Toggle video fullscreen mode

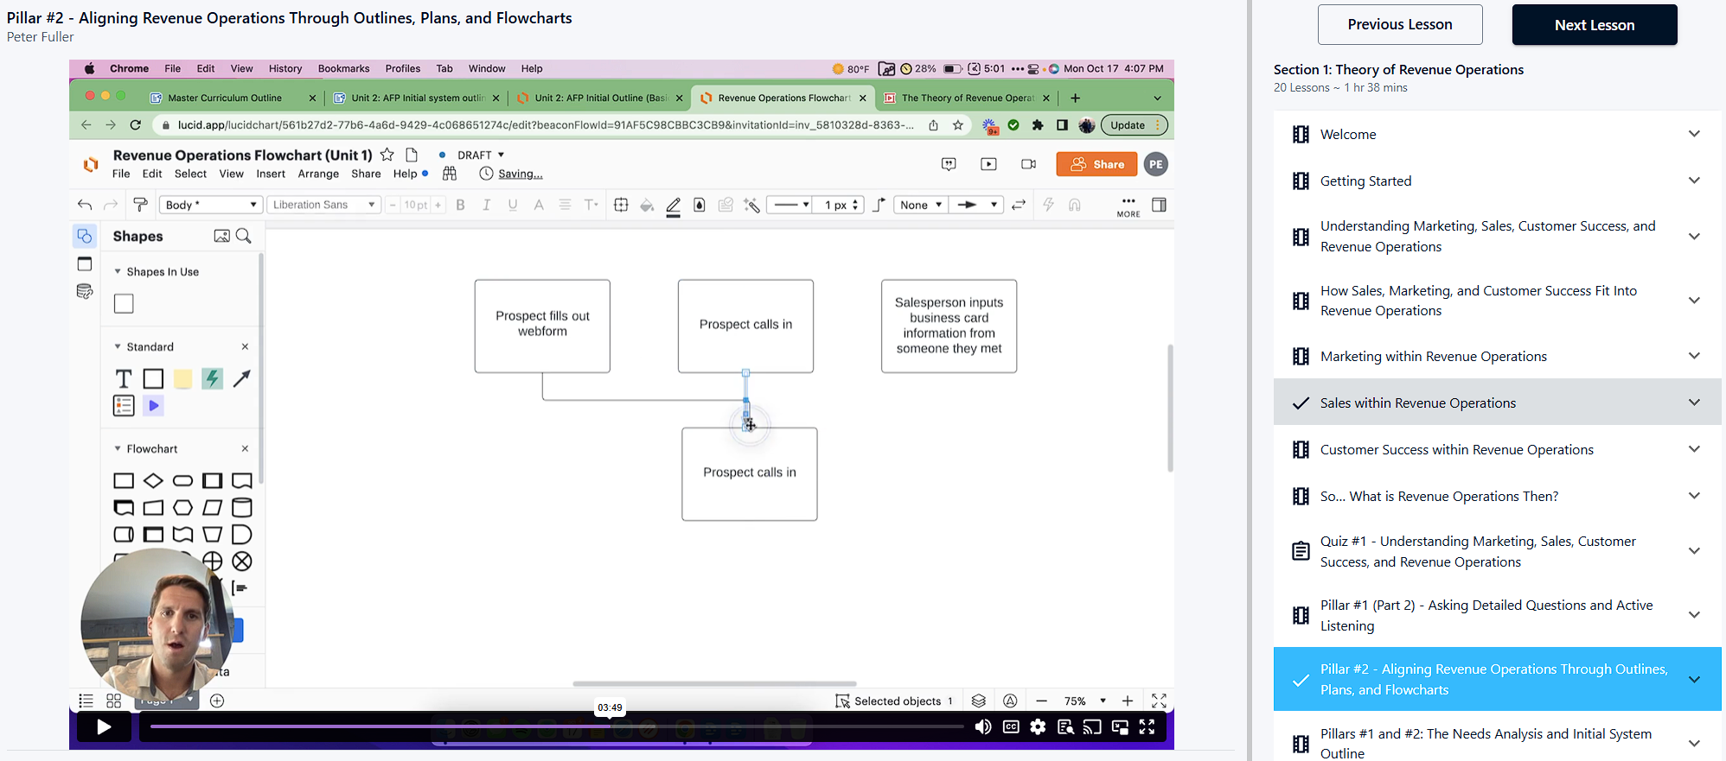point(1147,727)
